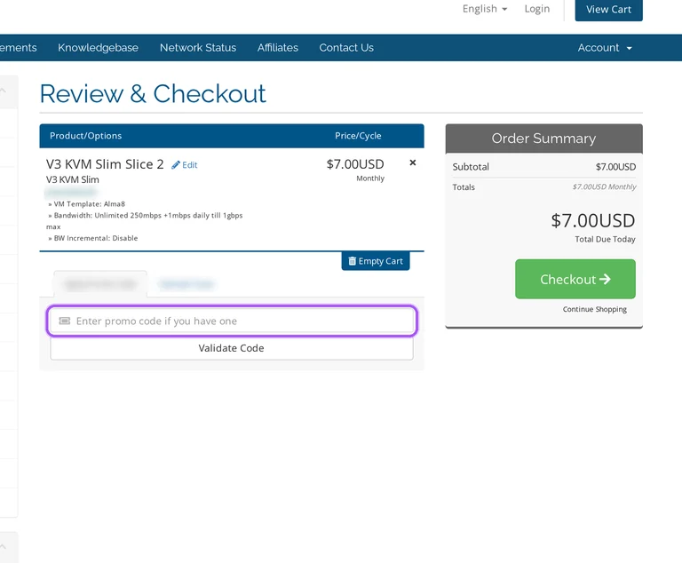
Task: Click the $7.00USD Total Due Today amount
Action: point(593,220)
